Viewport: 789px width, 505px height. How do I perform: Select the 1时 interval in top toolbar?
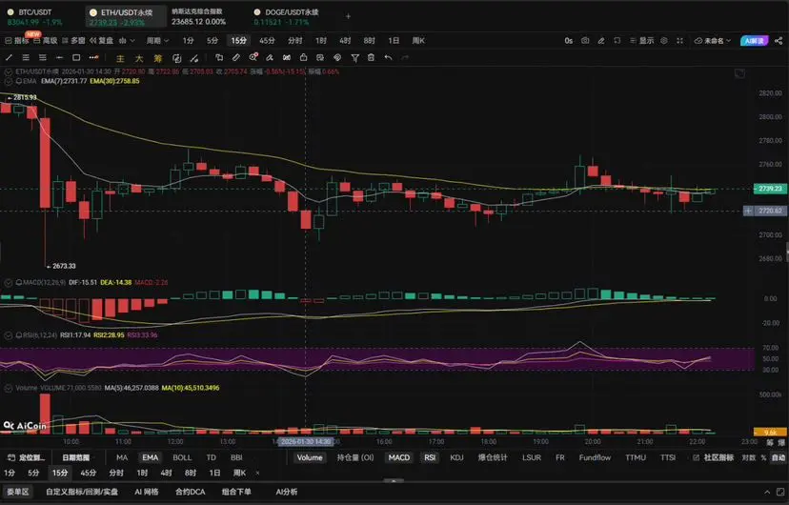coord(320,41)
